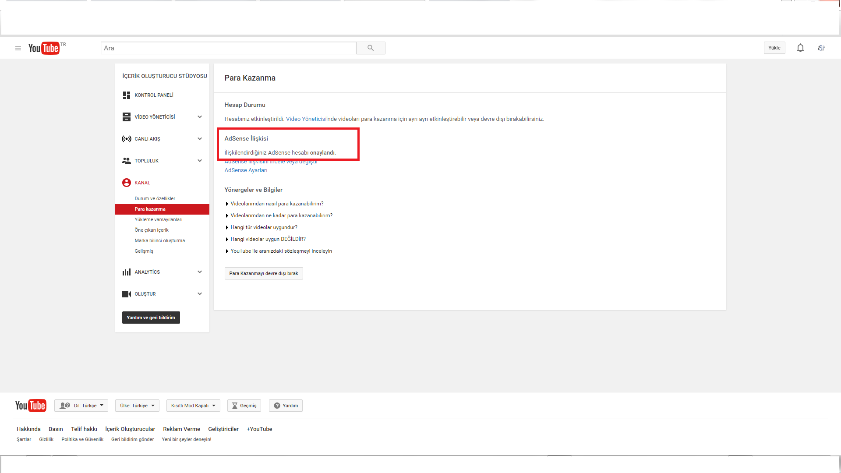Click the Topluluk people icon
This screenshot has width=841, height=473.
[127, 161]
